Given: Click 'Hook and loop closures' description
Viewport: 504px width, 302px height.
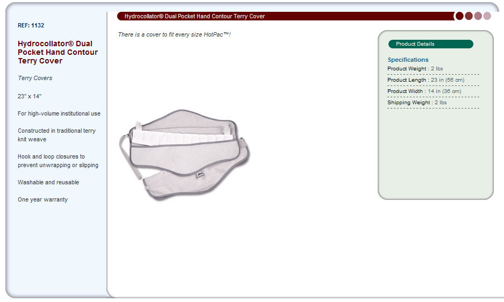Looking at the screenshot, I should coord(58,161).
